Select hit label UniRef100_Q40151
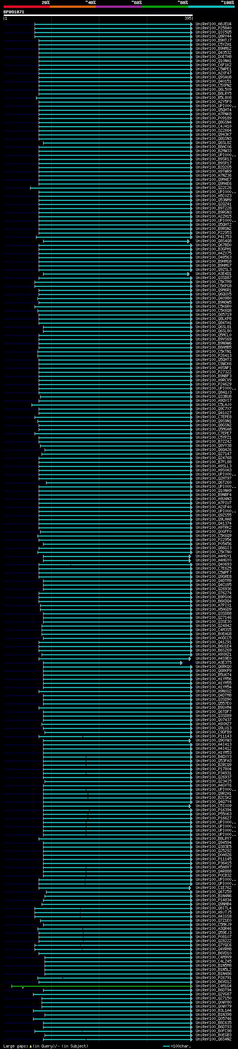The width and height of the screenshot is (238, 1049). pos(213,81)
